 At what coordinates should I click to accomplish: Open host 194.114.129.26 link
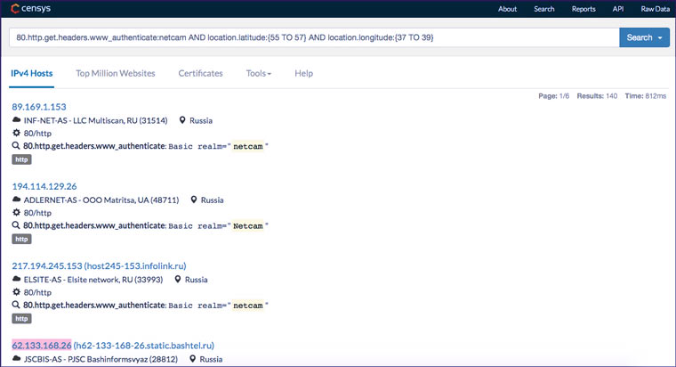point(44,186)
